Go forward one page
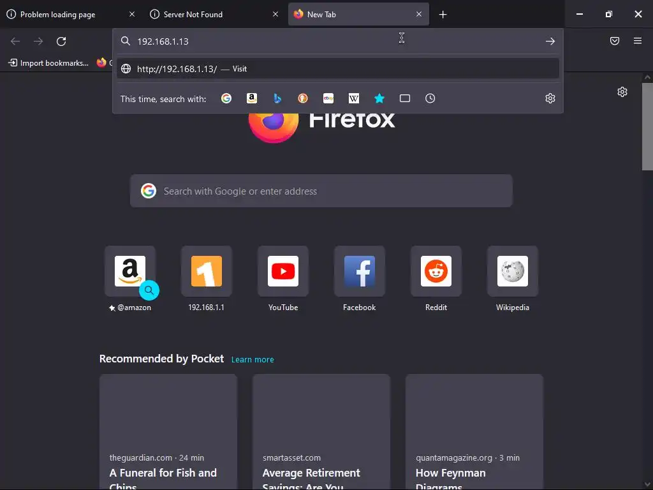Viewport: 653px width, 490px height. tap(38, 41)
